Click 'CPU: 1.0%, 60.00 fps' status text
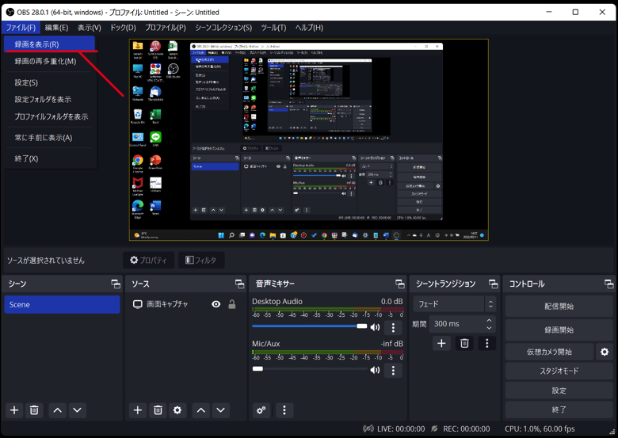Image resolution: width=618 pixels, height=438 pixels. pyautogui.click(x=540, y=428)
